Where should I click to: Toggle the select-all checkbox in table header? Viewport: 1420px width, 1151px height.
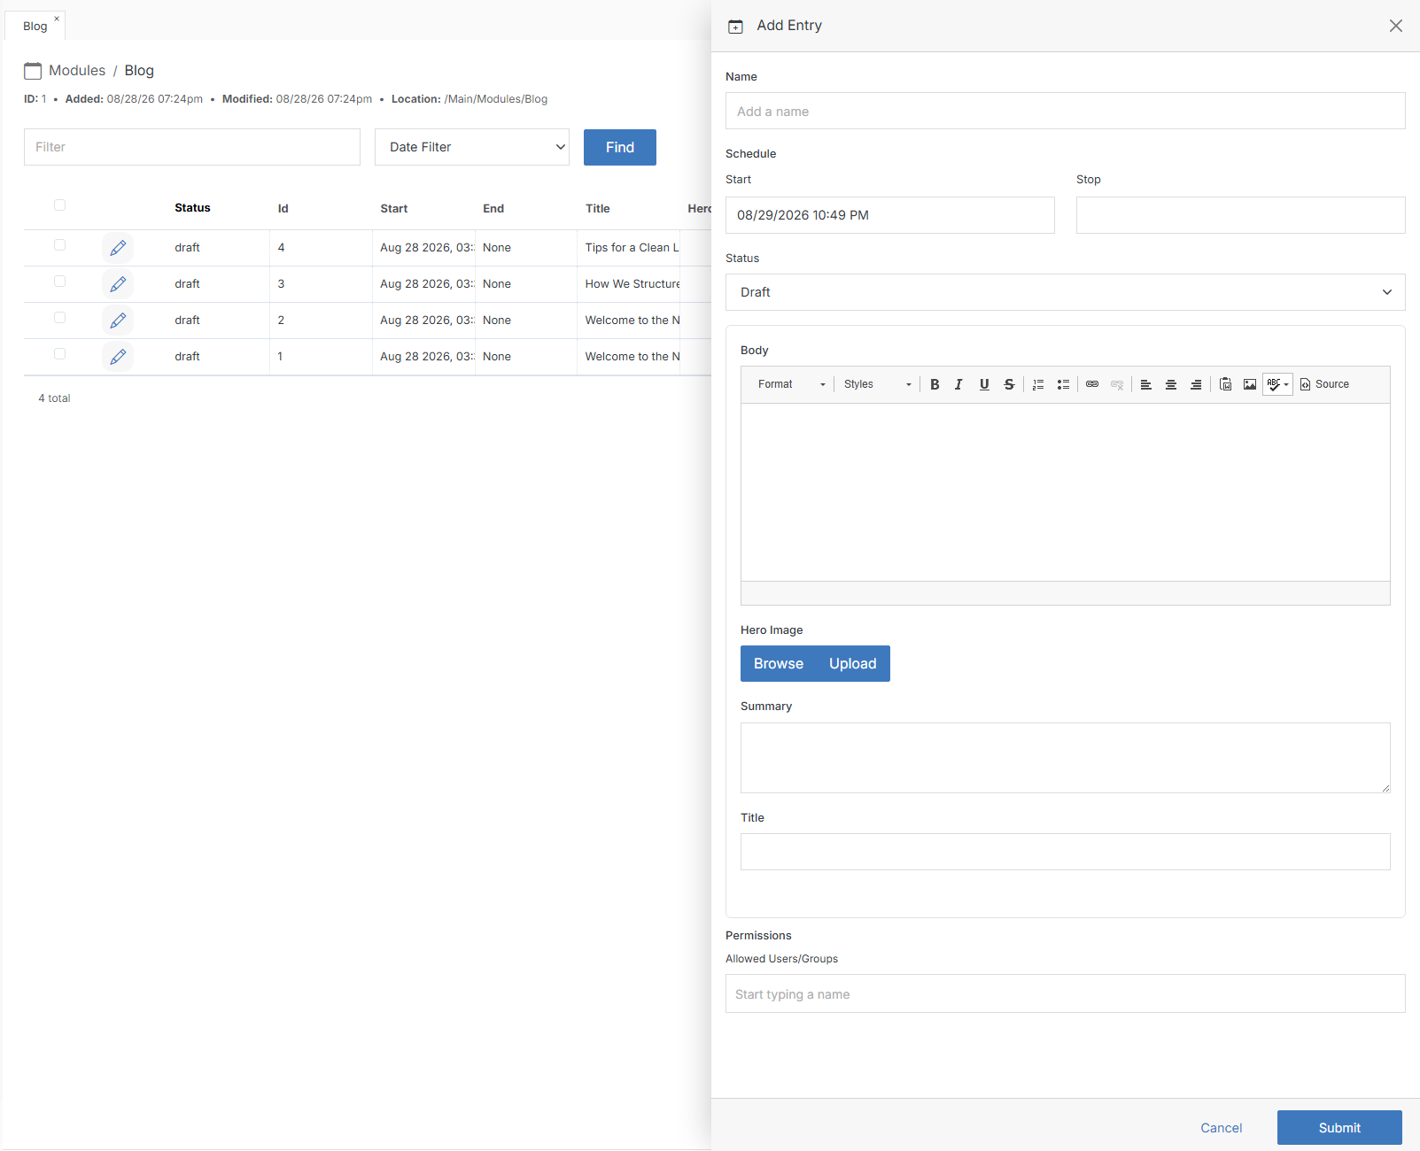point(59,205)
